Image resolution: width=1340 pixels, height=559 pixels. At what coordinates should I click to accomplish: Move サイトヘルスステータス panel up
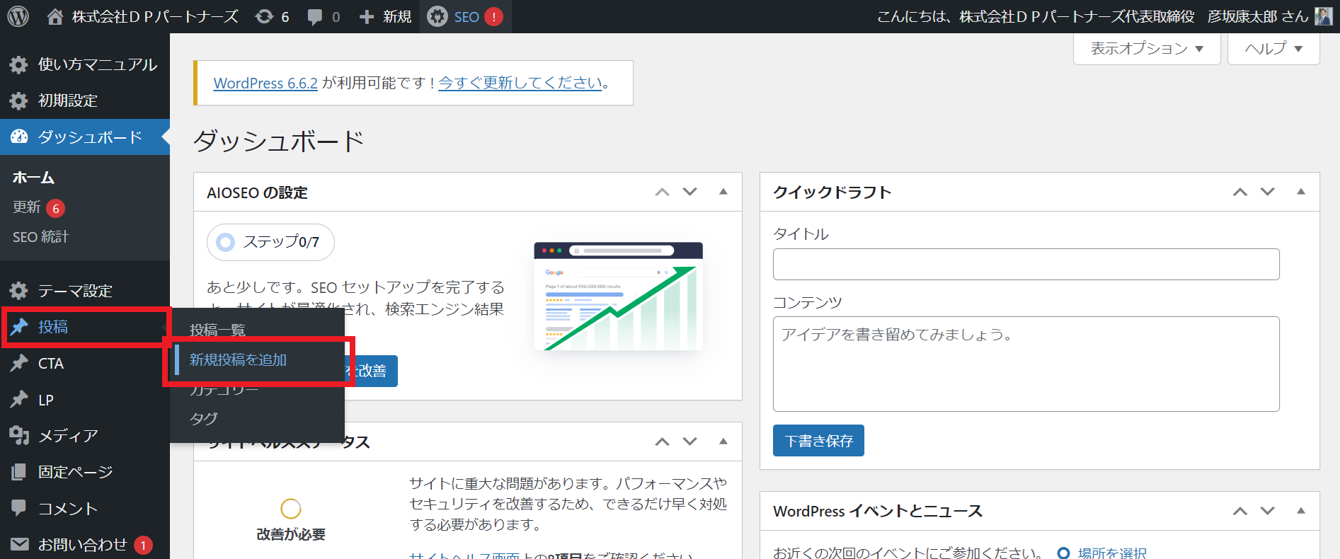point(662,442)
